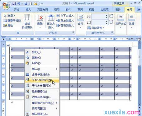
Task: Open the 删除 dropdown
Action: 40,22
